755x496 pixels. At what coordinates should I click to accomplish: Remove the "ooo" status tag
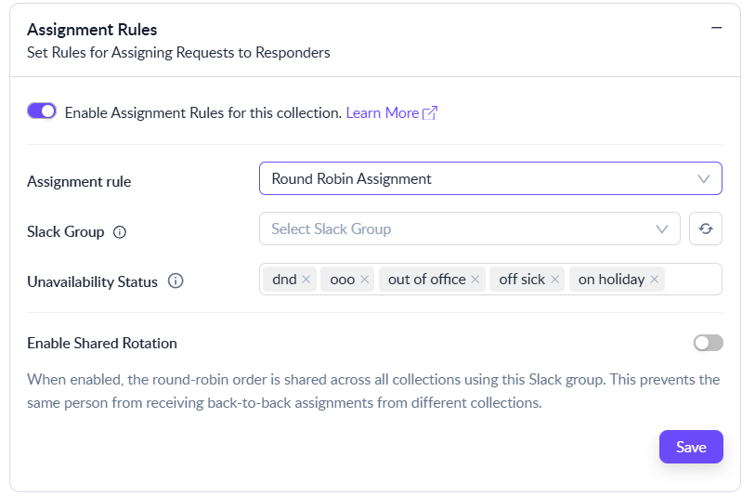[x=365, y=280]
